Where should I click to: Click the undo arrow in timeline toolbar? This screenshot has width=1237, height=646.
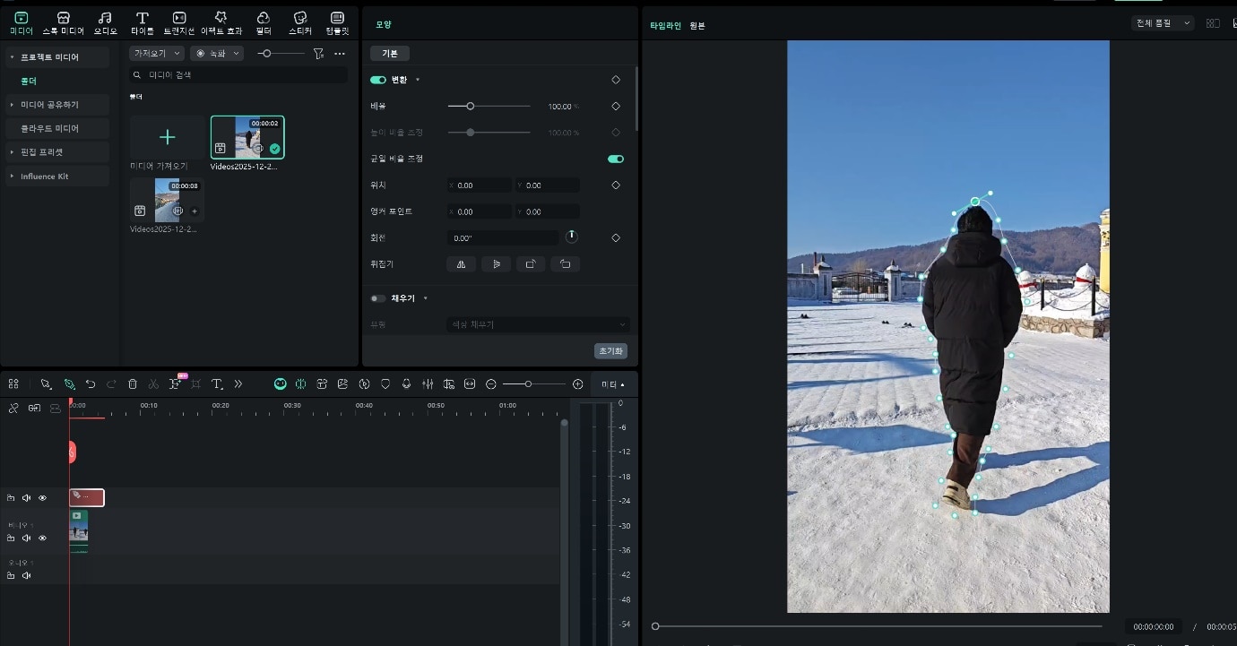[91, 383]
